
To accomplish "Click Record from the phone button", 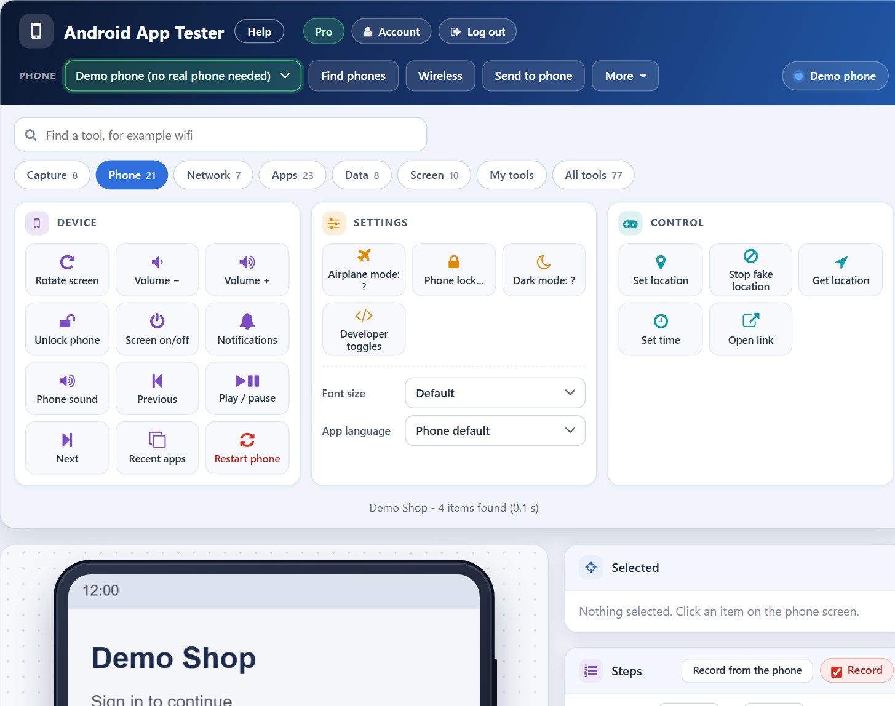I will (747, 671).
